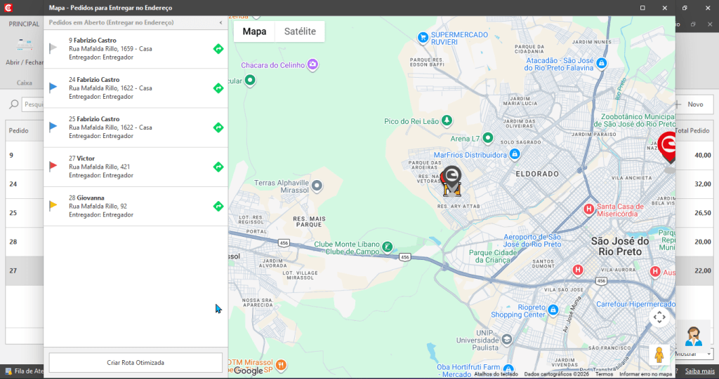Open route directions for order 27 Victor
719x379 pixels.
(x=218, y=167)
